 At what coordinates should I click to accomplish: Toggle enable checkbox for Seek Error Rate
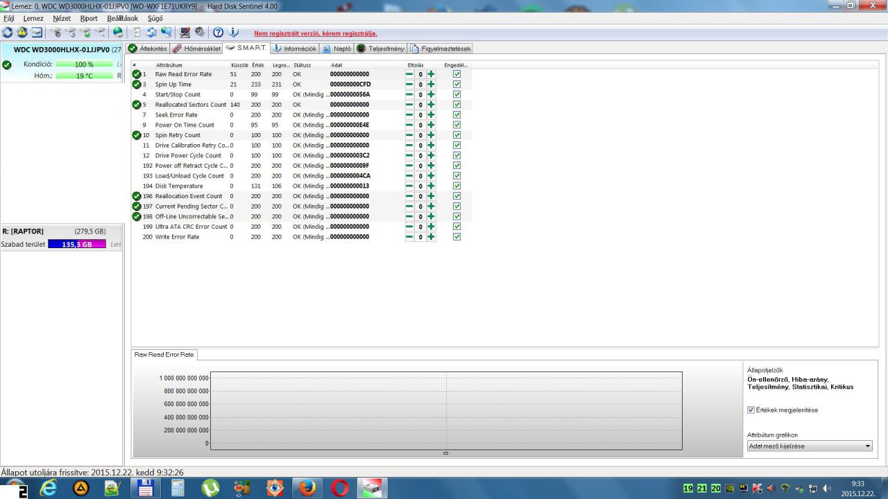pyautogui.click(x=456, y=115)
